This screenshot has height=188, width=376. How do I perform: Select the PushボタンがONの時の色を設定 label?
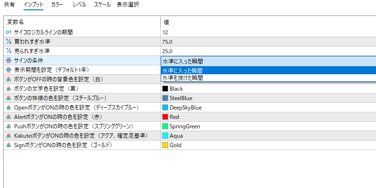tap(74, 126)
